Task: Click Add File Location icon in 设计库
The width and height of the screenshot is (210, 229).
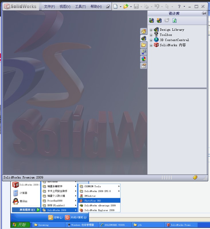Action: (159, 20)
